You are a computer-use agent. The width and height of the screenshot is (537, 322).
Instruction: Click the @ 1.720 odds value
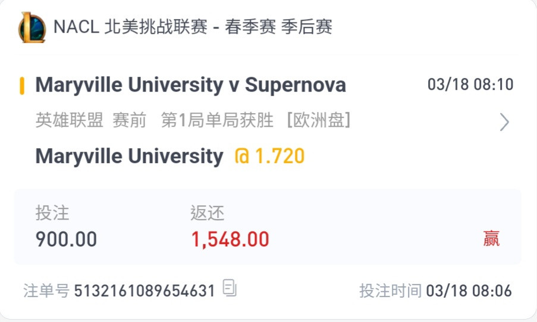269,156
